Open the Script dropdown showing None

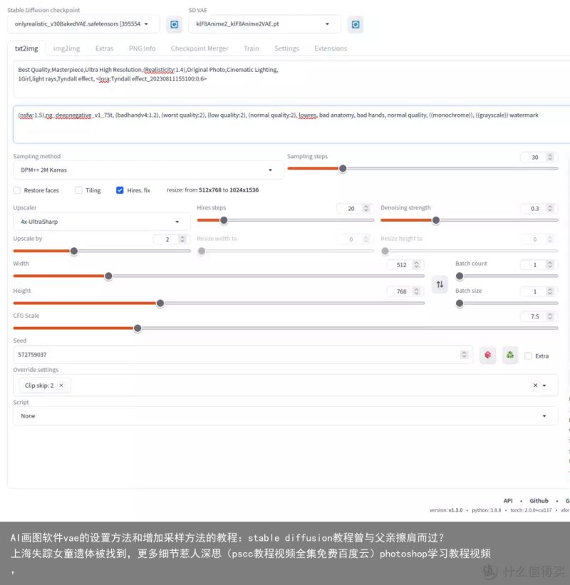point(286,415)
